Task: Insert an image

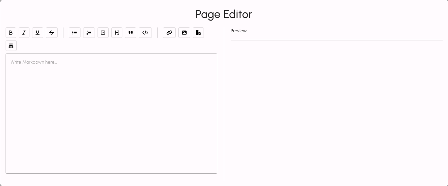Action: (184, 33)
